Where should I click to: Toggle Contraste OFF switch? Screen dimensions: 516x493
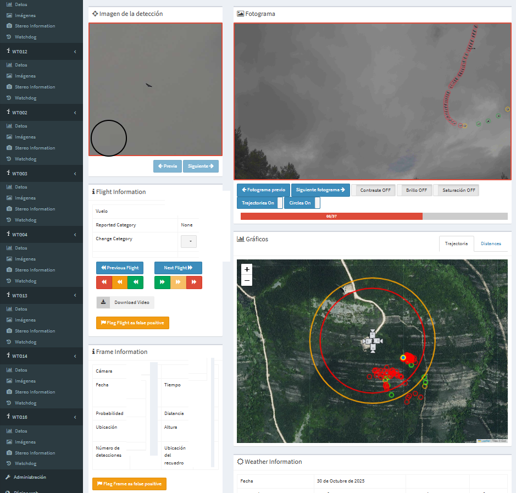(373, 190)
